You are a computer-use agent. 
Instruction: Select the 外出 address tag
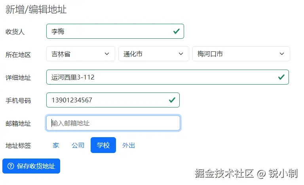[x=129, y=145]
